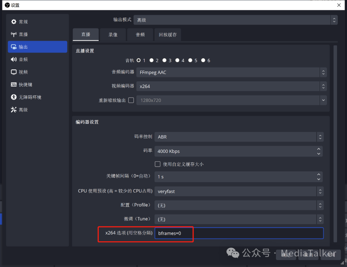
Task: Open the Video (视频) monitor icon
Action: (x=13, y=72)
